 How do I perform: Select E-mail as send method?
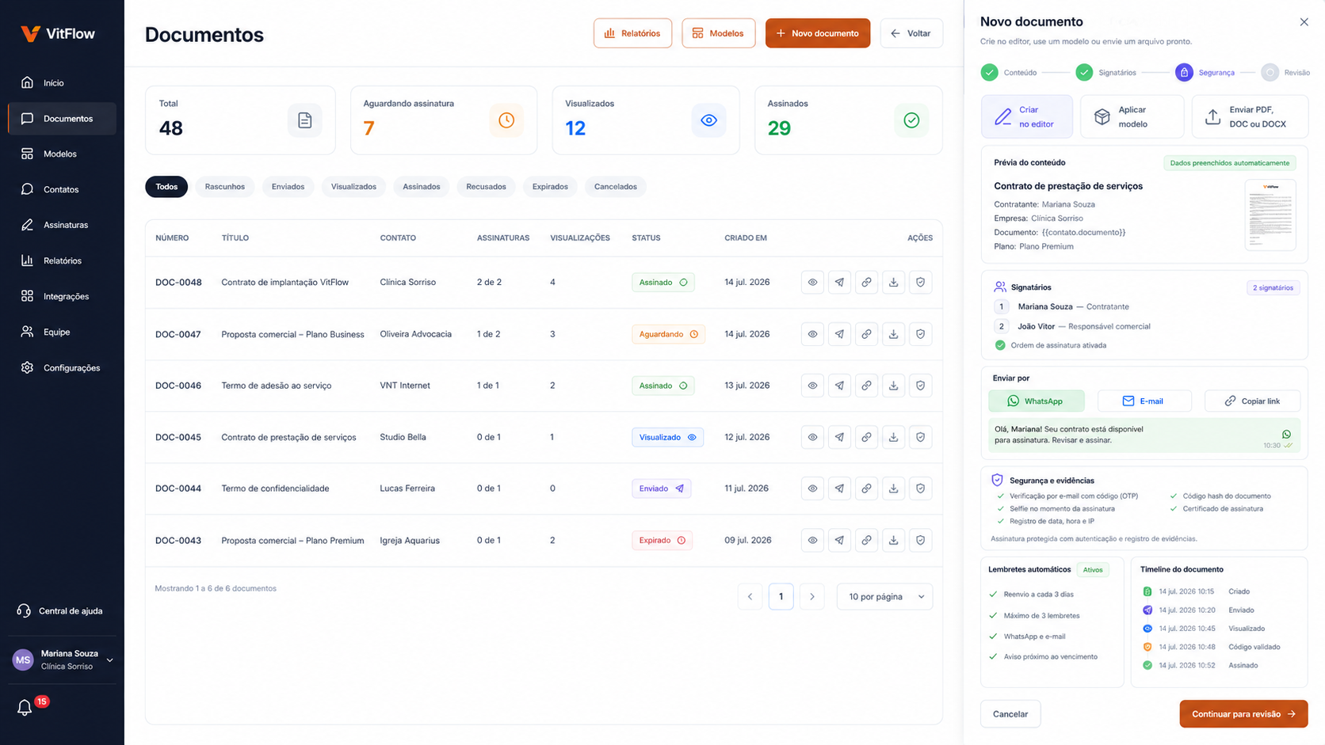pyautogui.click(x=1144, y=401)
